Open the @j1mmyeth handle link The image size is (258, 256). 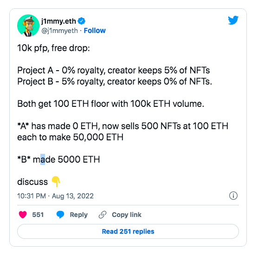(59, 31)
